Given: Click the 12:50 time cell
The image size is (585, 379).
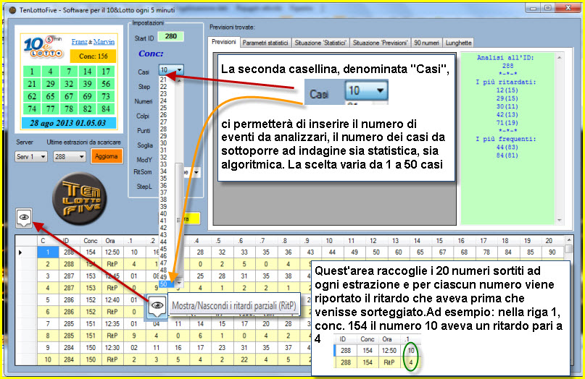Looking at the screenshot, I should pyautogui.click(x=112, y=252).
